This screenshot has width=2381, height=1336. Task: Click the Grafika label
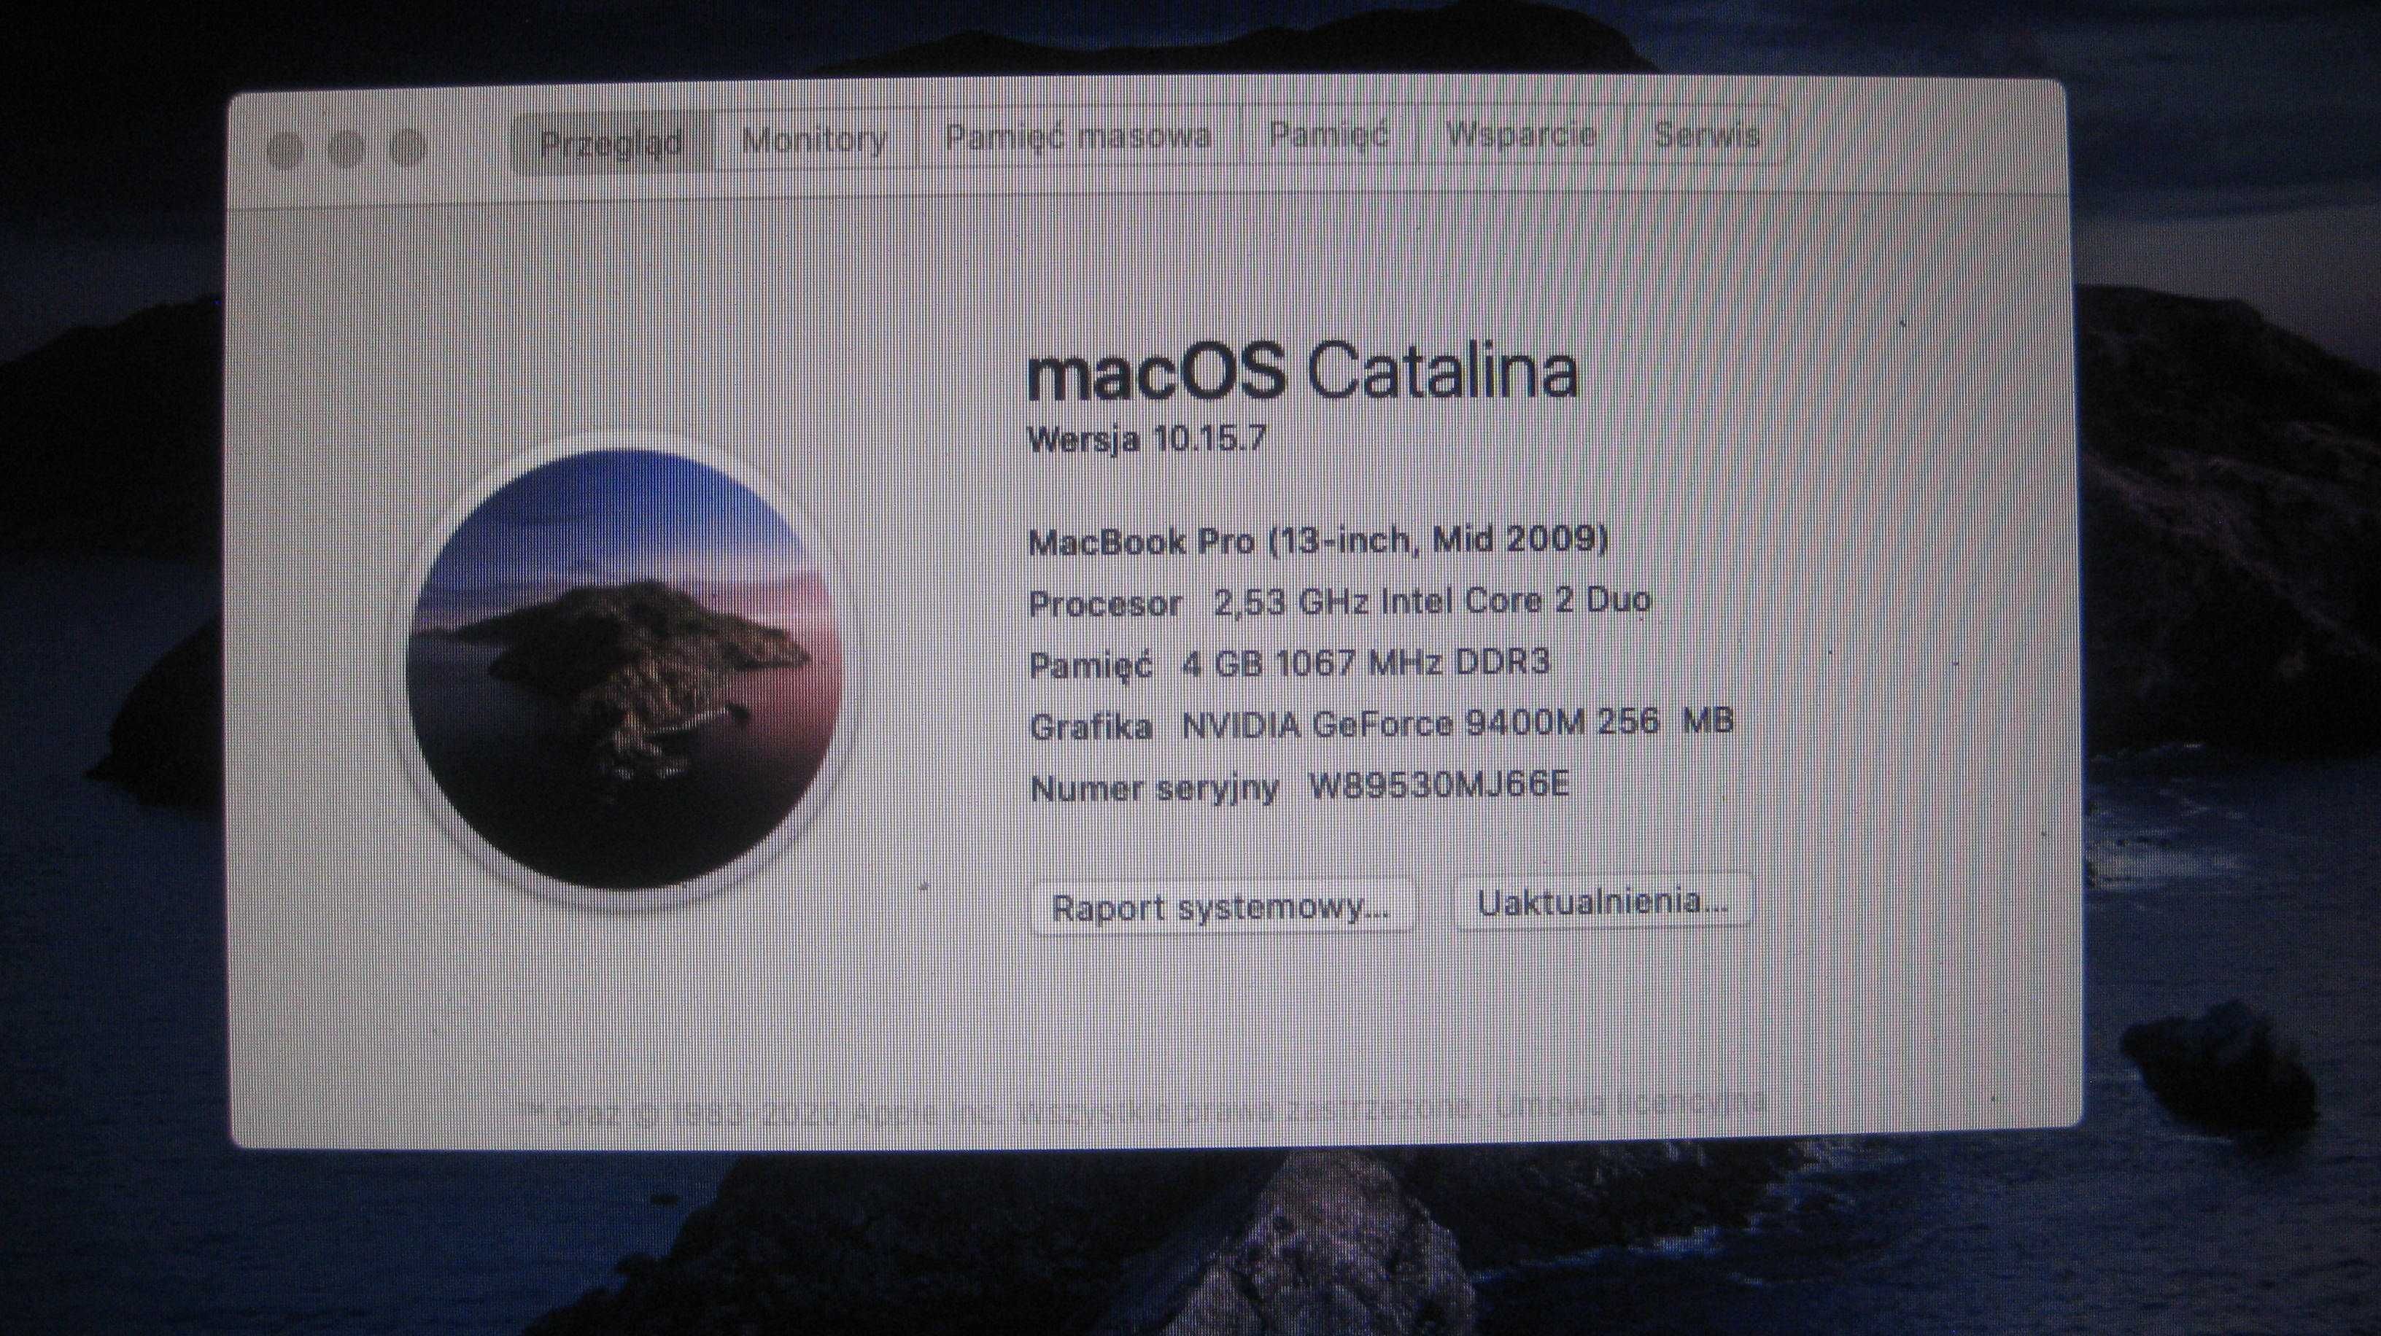[x=1091, y=727]
